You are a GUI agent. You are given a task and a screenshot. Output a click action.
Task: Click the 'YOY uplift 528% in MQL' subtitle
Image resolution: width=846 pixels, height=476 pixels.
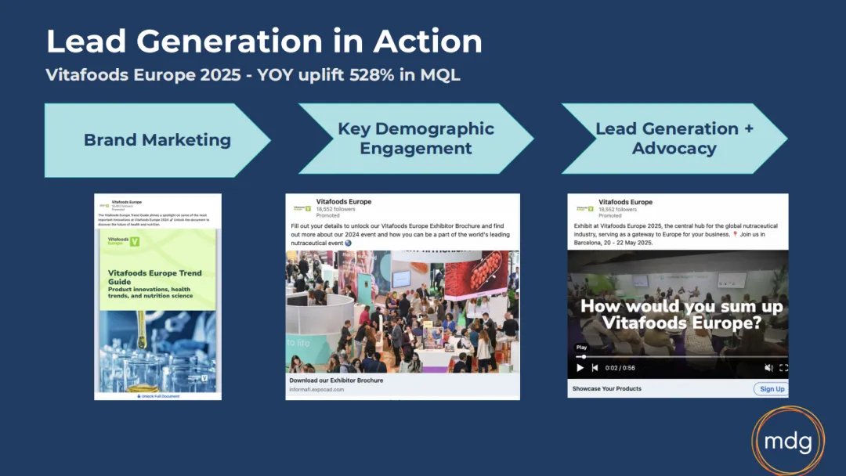[x=358, y=74]
